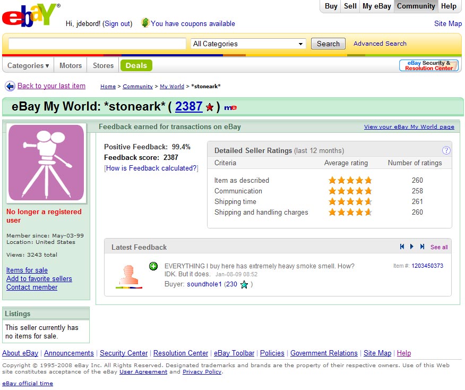Screen dimensions: 465x390
Task: Open the Buy tab
Action: pos(331,6)
